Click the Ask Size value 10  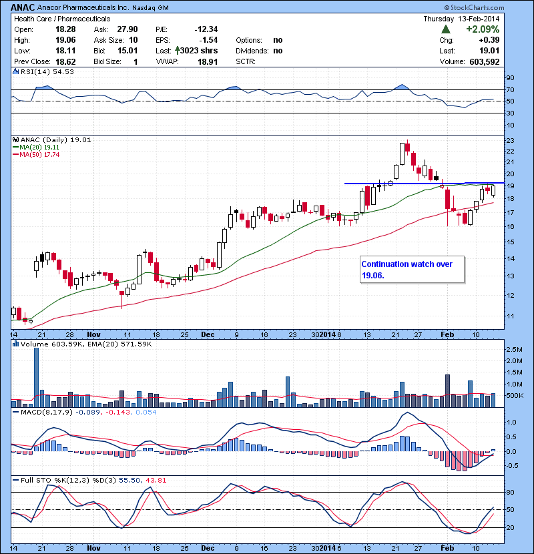coord(133,40)
